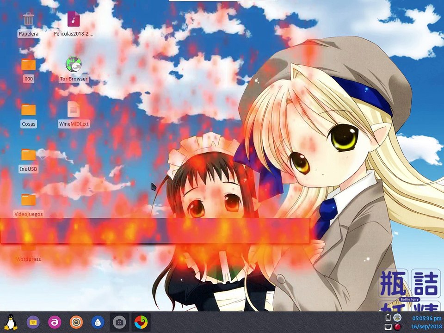
Task: Open the Tux penguin start menu
Action: click(x=11, y=322)
